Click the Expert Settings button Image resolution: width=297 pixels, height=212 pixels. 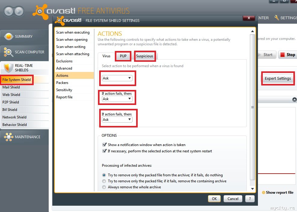(278, 79)
